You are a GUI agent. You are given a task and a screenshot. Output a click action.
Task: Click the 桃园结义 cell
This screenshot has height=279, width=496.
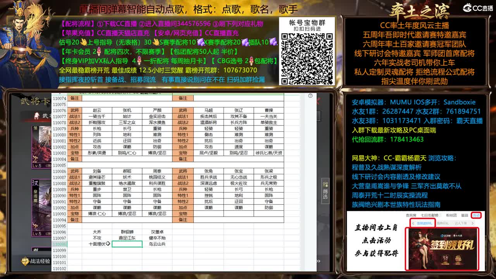[x=157, y=177]
